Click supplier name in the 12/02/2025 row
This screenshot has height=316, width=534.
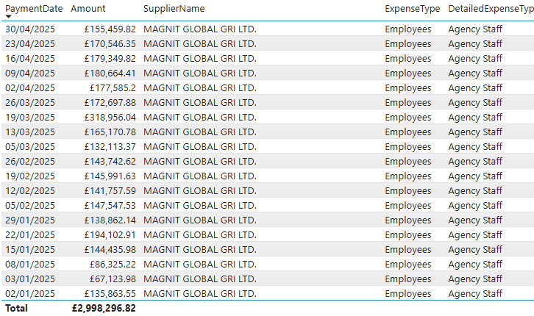tap(200, 191)
